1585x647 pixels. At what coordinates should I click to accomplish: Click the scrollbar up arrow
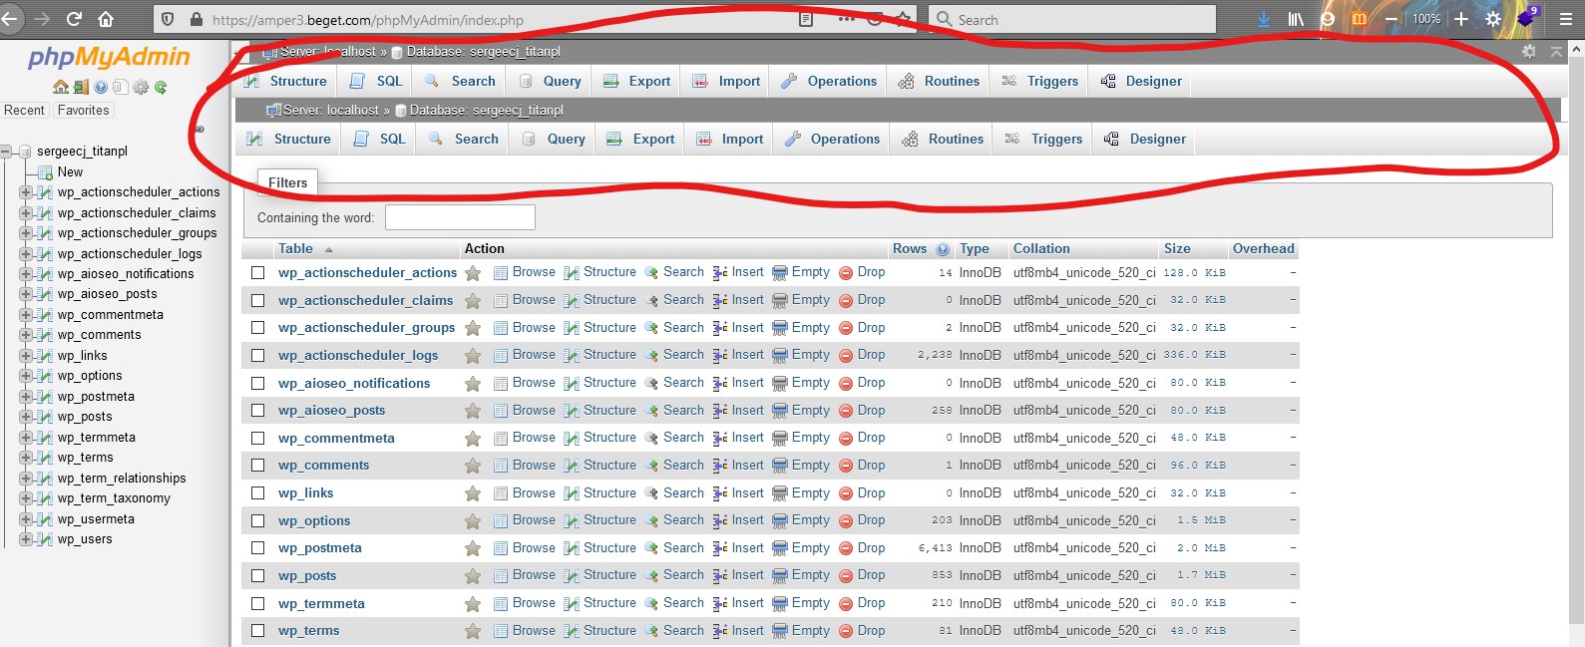tap(1576, 49)
